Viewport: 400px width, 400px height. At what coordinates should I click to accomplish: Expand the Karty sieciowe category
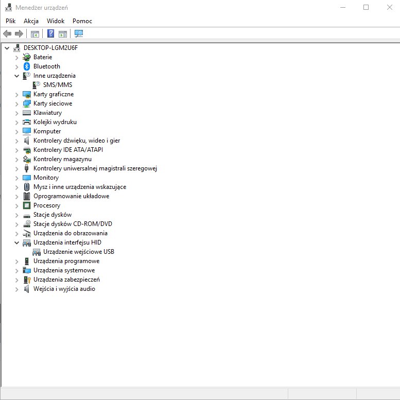tap(16, 104)
